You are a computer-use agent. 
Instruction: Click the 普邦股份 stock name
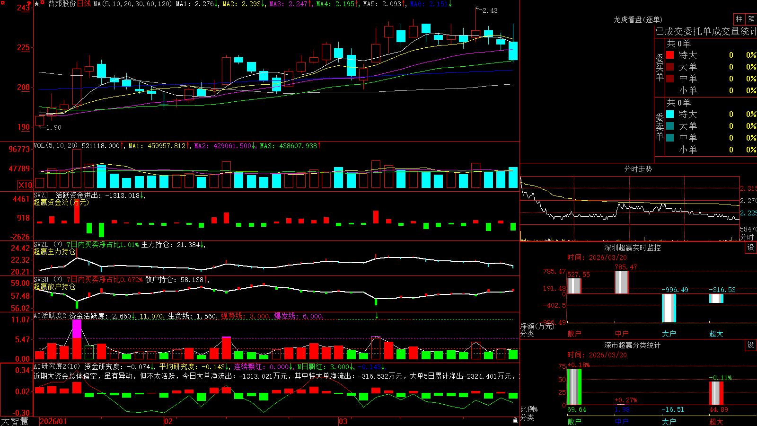pos(62,4)
